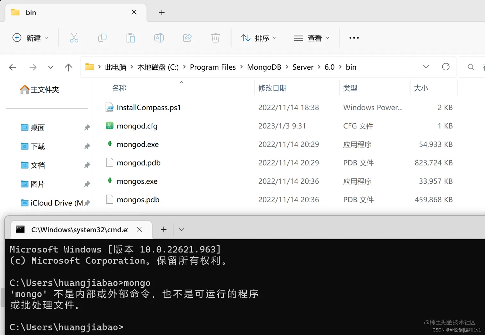Click the Copy icon in Explorer toolbar
The width and height of the screenshot is (485, 335).
coord(102,38)
